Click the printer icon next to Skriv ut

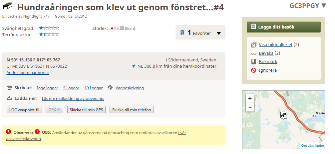(x=9, y=88)
